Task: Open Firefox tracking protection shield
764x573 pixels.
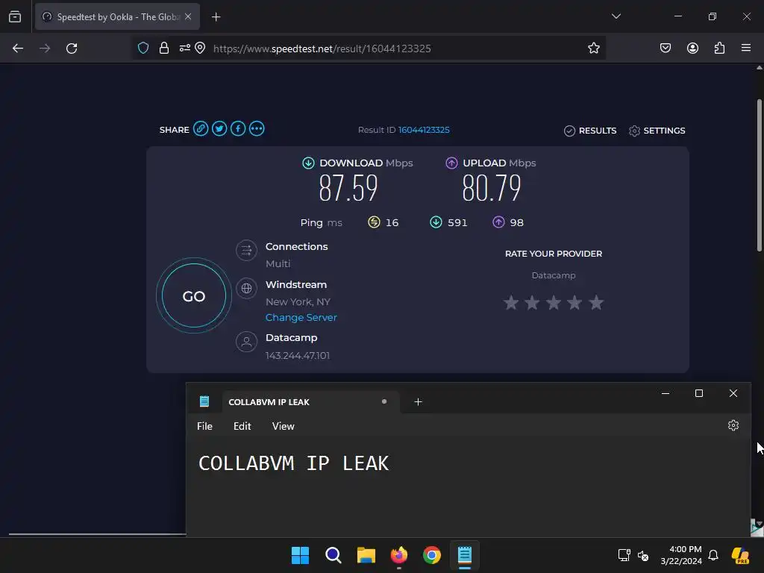Action: click(x=143, y=48)
